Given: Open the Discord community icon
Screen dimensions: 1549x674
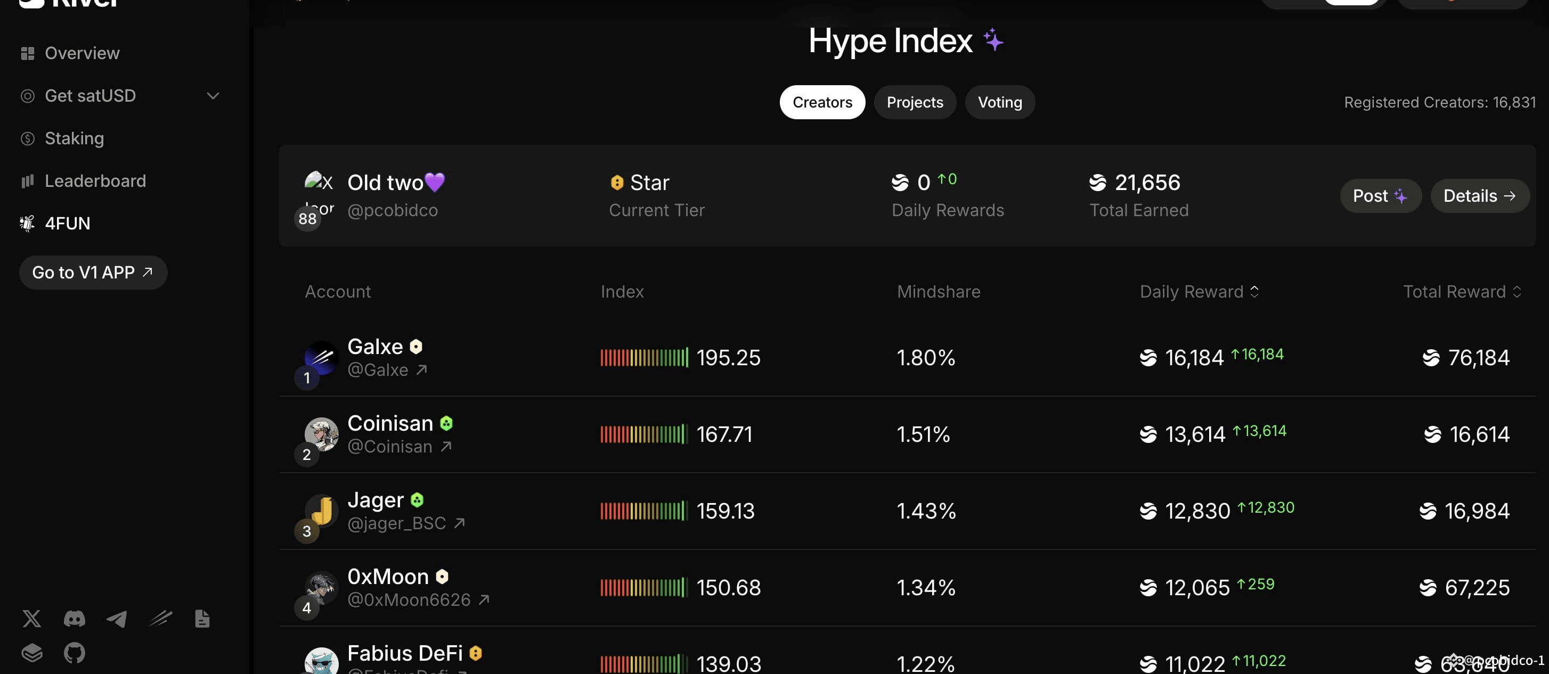Looking at the screenshot, I should (x=75, y=618).
